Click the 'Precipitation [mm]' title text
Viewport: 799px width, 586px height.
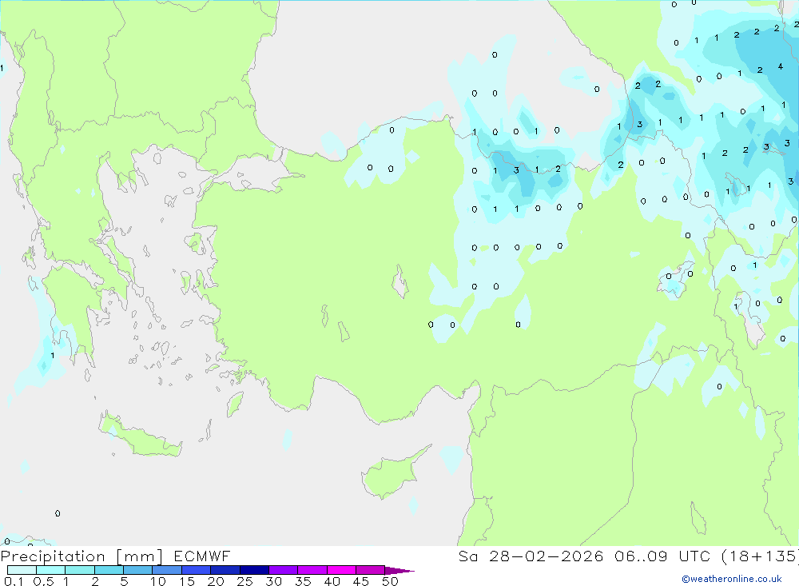coord(81,556)
